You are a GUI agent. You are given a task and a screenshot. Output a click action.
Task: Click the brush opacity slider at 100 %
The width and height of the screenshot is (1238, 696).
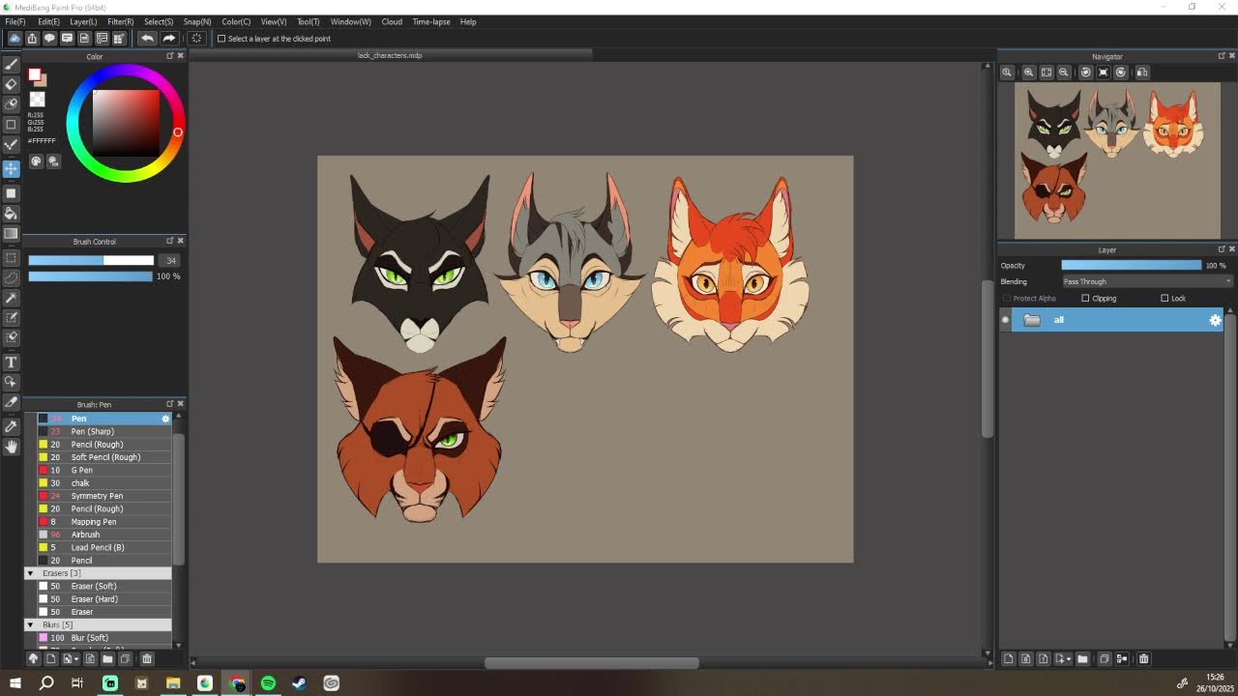91,276
